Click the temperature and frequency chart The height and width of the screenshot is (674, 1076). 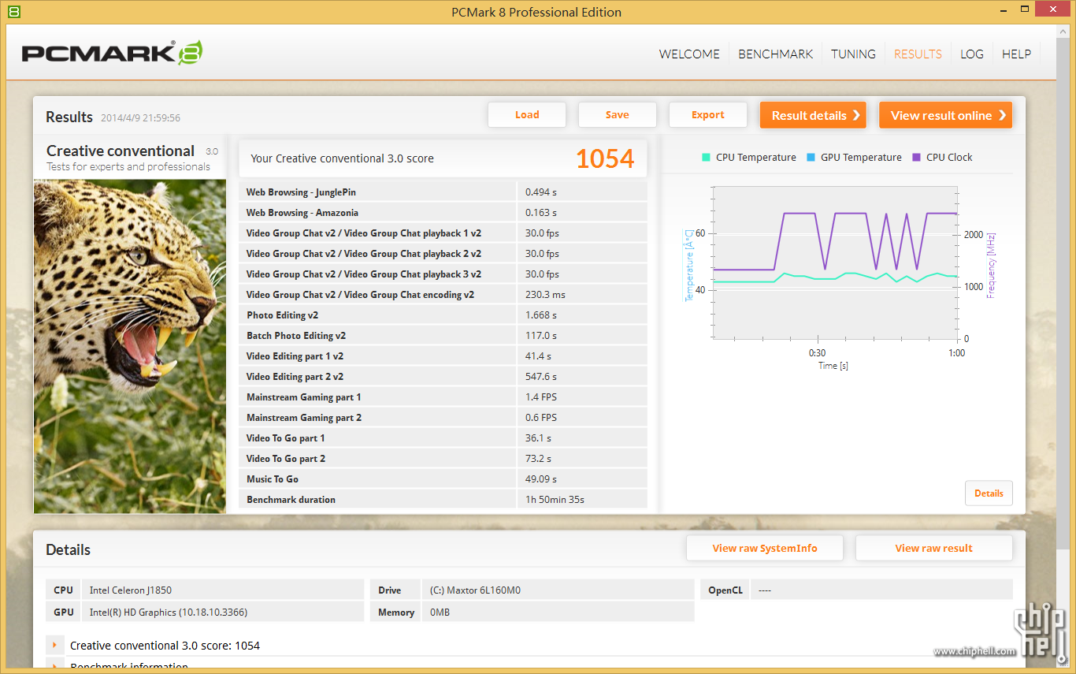pos(836,263)
